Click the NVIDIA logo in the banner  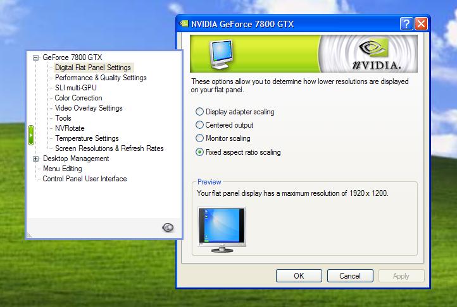376,54
